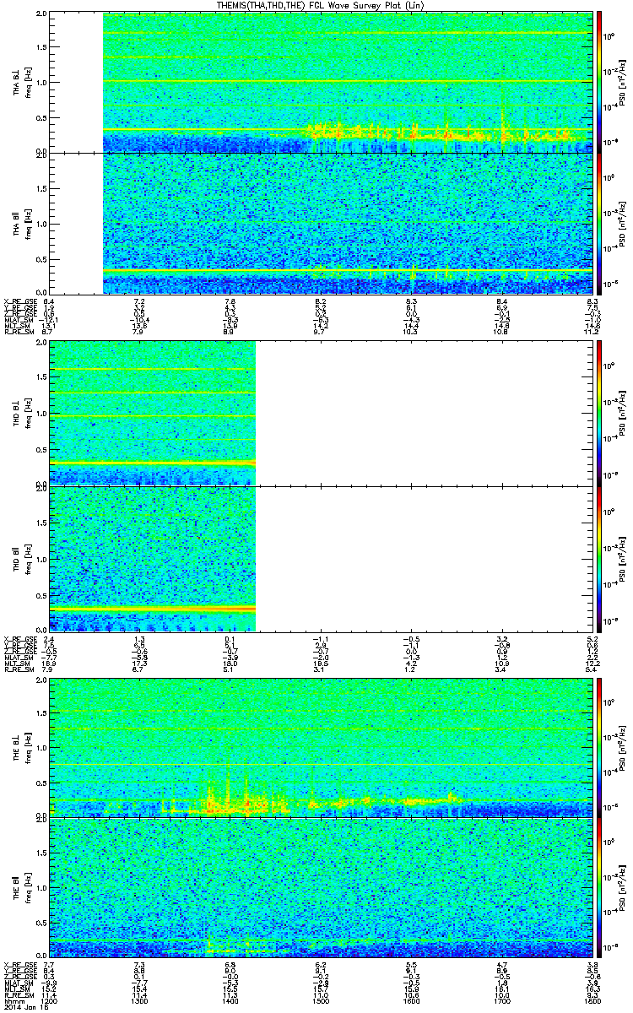The image size is (633, 1013).
Task: Click the THA B-perpendicular panel color bar
Action: coord(599,83)
